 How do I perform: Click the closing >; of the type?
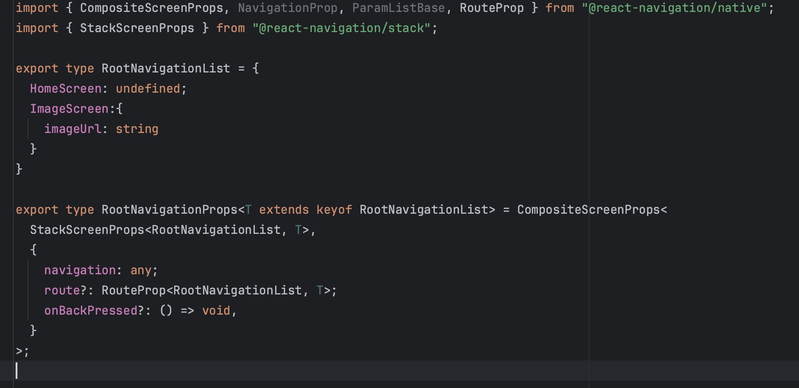tap(23, 351)
